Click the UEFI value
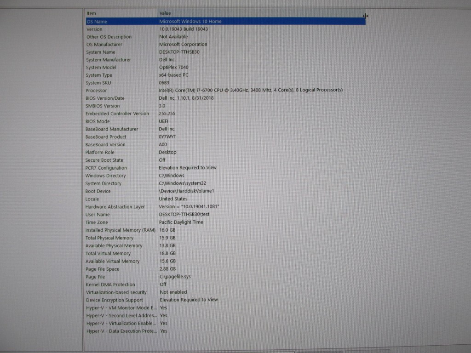Image resolution: width=471 pixels, height=353 pixels. pyautogui.click(x=163, y=121)
